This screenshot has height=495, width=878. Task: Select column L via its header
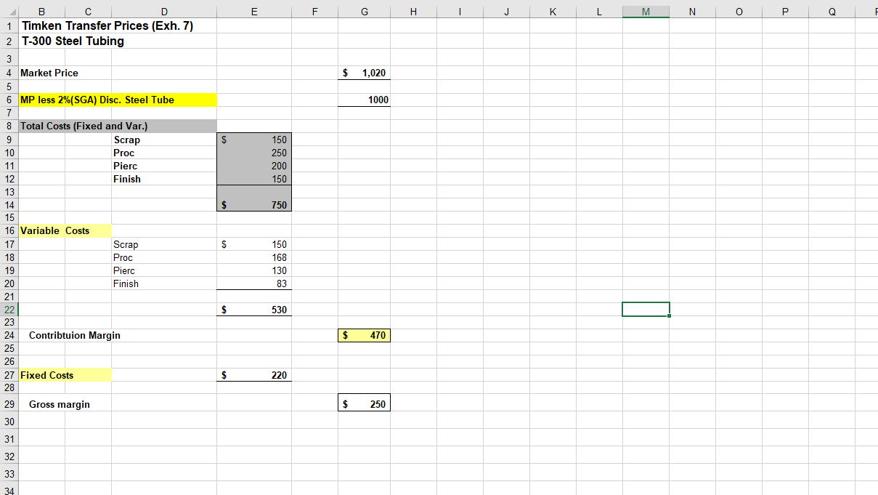[599, 12]
